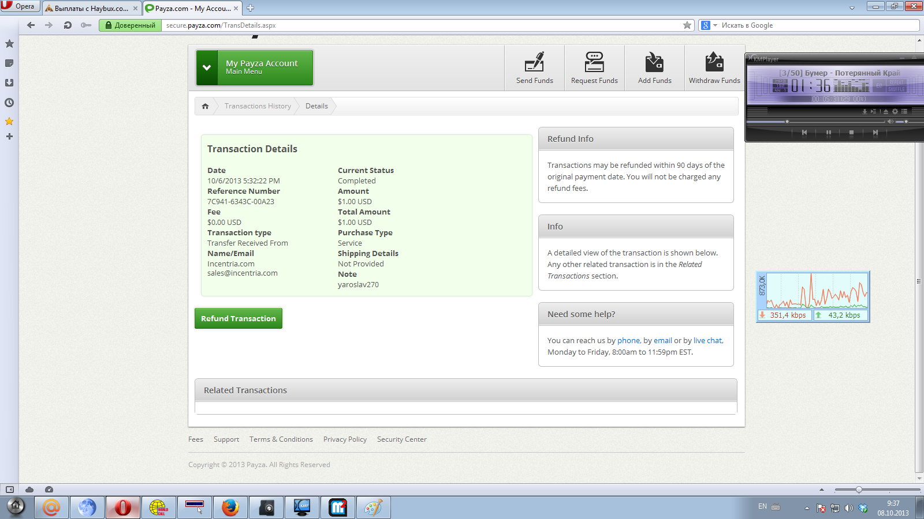The width and height of the screenshot is (924, 519).
Task: Show hidden system tray icons arrow
Action: (x=807, y=508)
